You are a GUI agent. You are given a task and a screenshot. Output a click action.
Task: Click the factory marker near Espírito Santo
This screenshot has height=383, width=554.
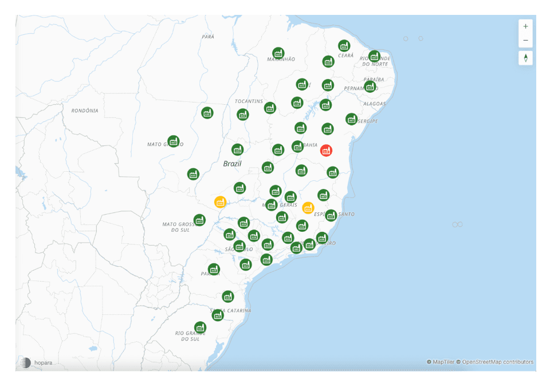click(331, 216)
